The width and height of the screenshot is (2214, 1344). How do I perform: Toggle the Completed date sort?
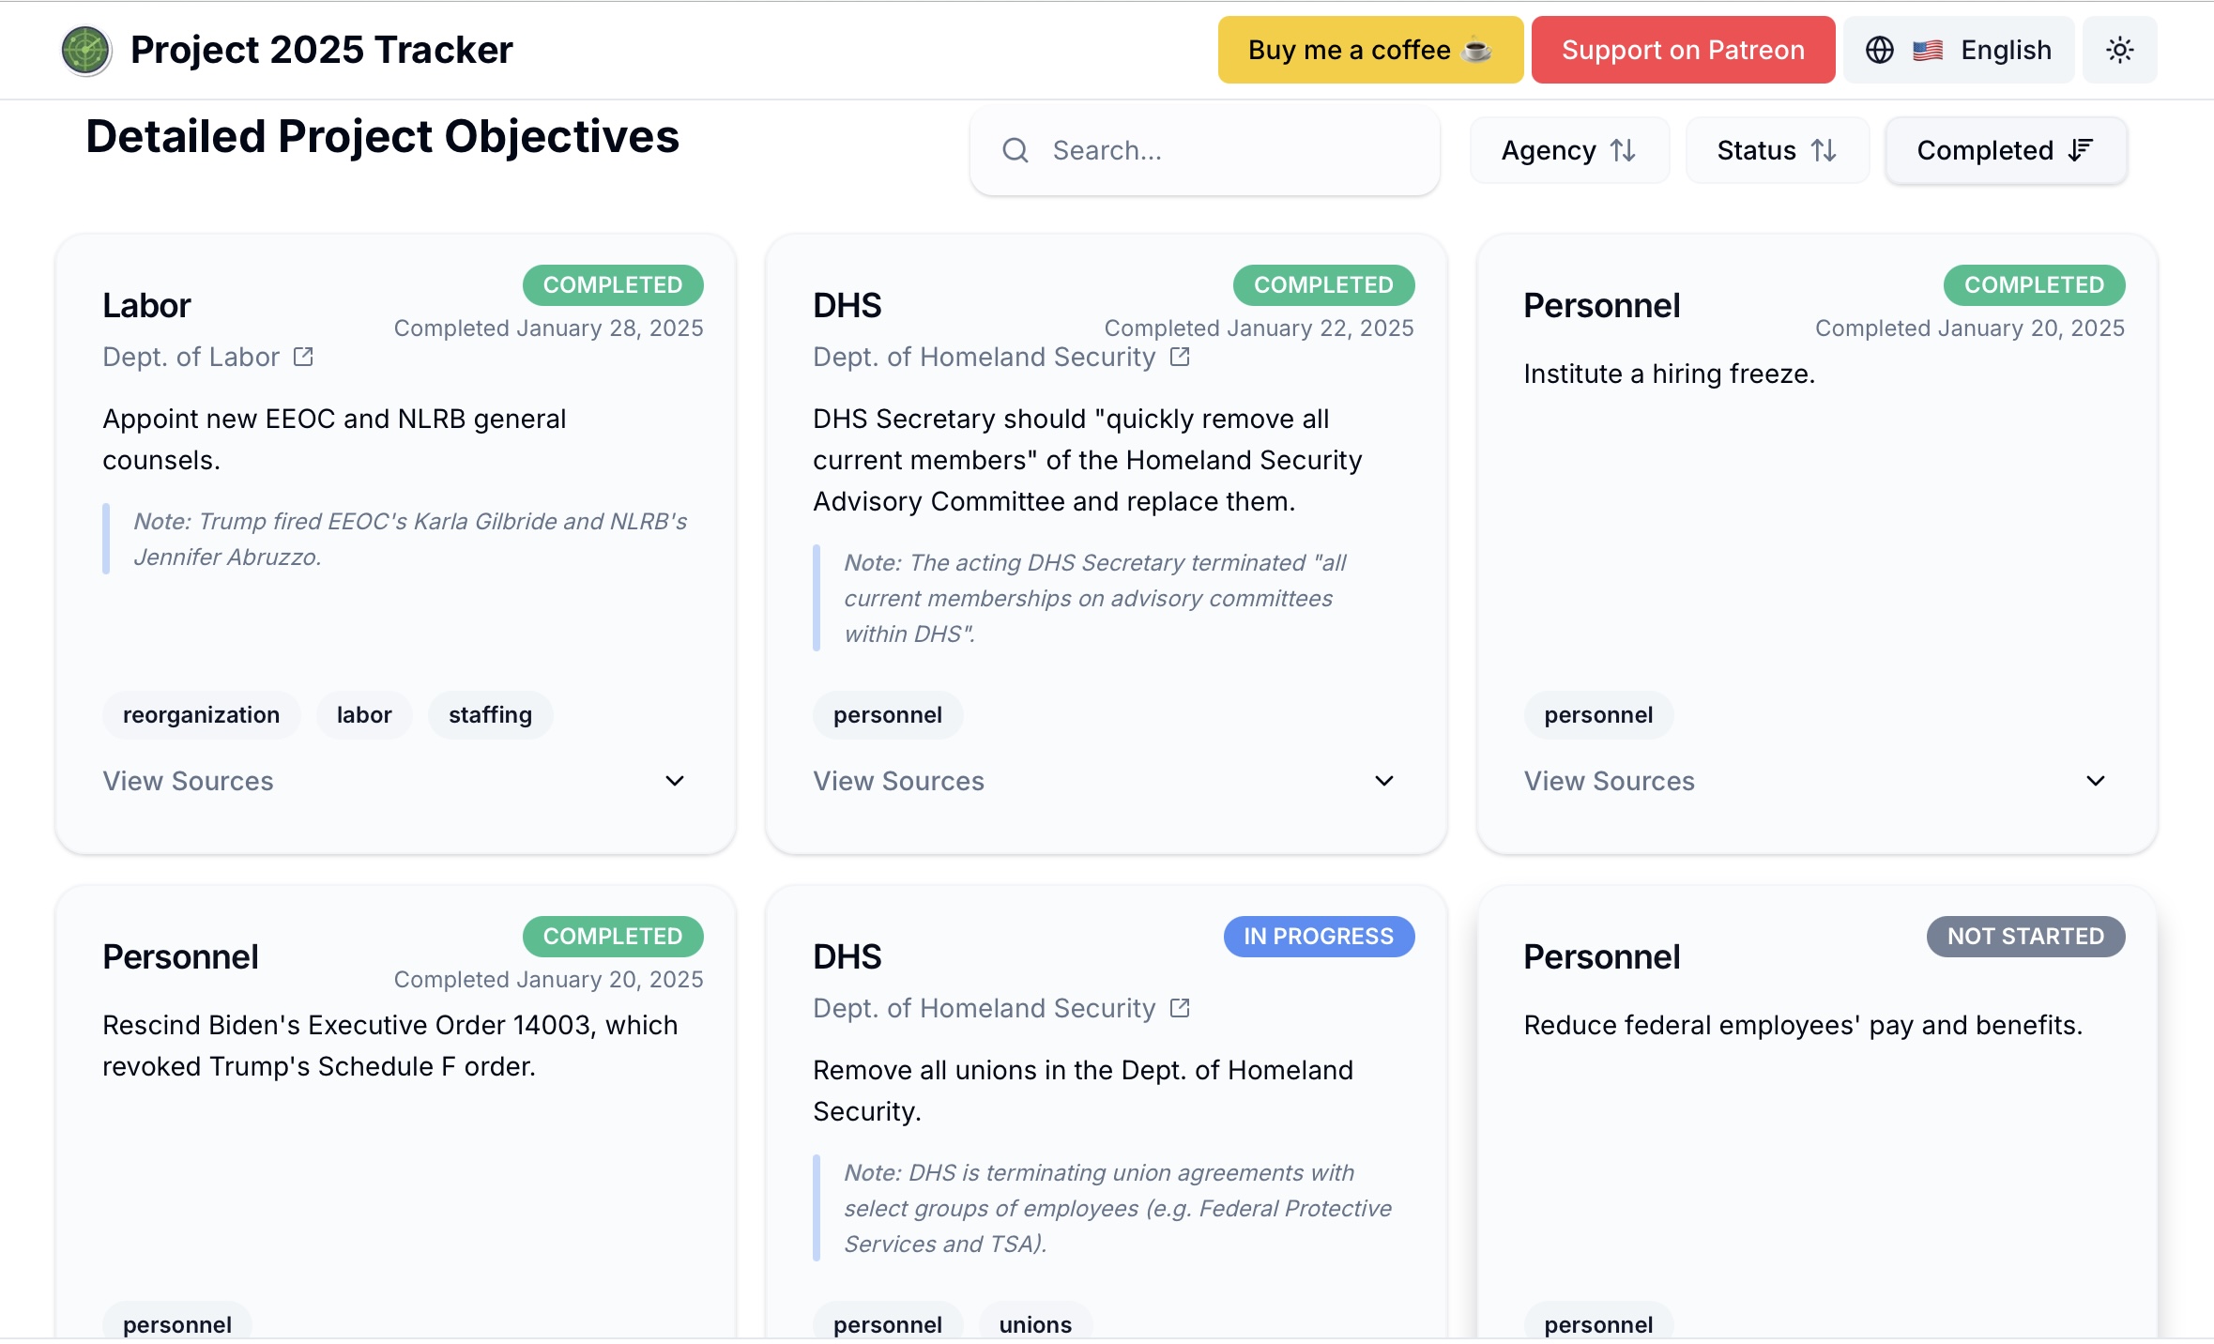pos(2005,150)
